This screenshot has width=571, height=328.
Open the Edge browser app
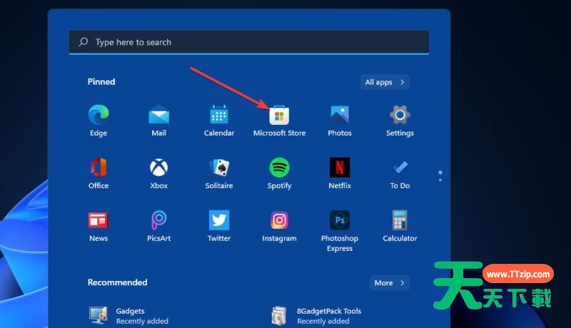(98, 121)
